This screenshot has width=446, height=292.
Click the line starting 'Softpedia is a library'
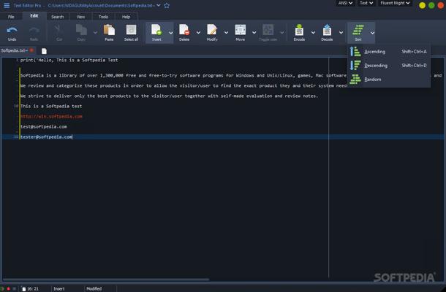point(184,75)
